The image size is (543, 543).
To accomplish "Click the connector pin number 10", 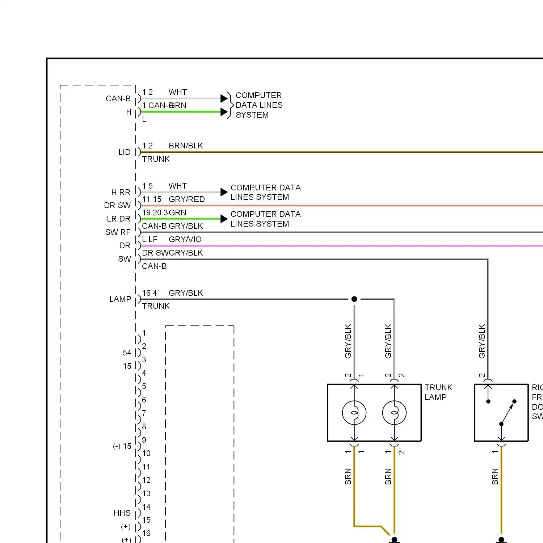I will pos(146,453).
